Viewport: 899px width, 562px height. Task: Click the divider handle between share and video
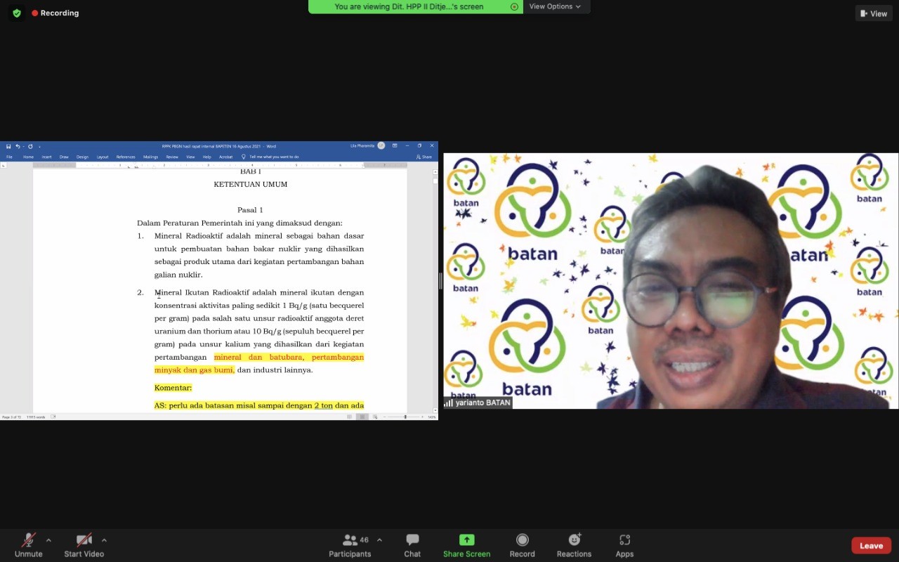point(440,281)
